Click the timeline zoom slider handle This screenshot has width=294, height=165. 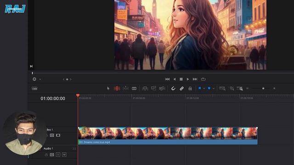[x=263, y=88]
